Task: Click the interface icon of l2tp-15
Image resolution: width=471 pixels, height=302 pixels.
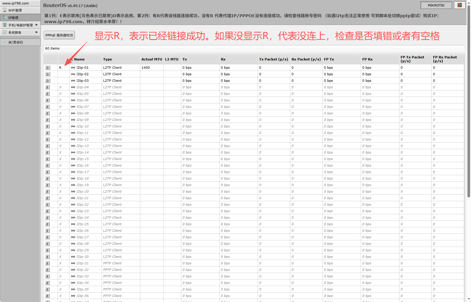Action: pyautogui.click(x=73, y=159)
